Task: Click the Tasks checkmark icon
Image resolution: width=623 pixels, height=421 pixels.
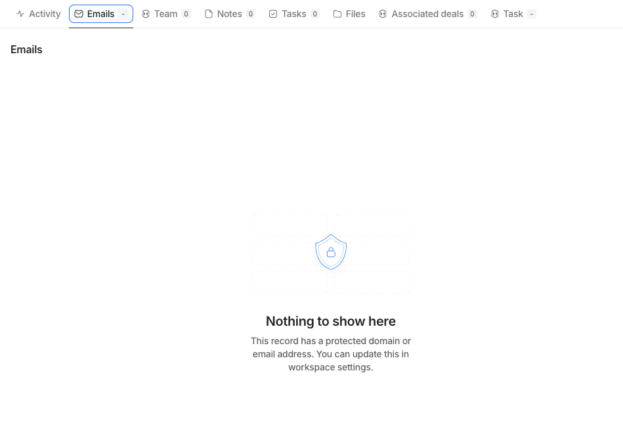Action: click(273, 14)
